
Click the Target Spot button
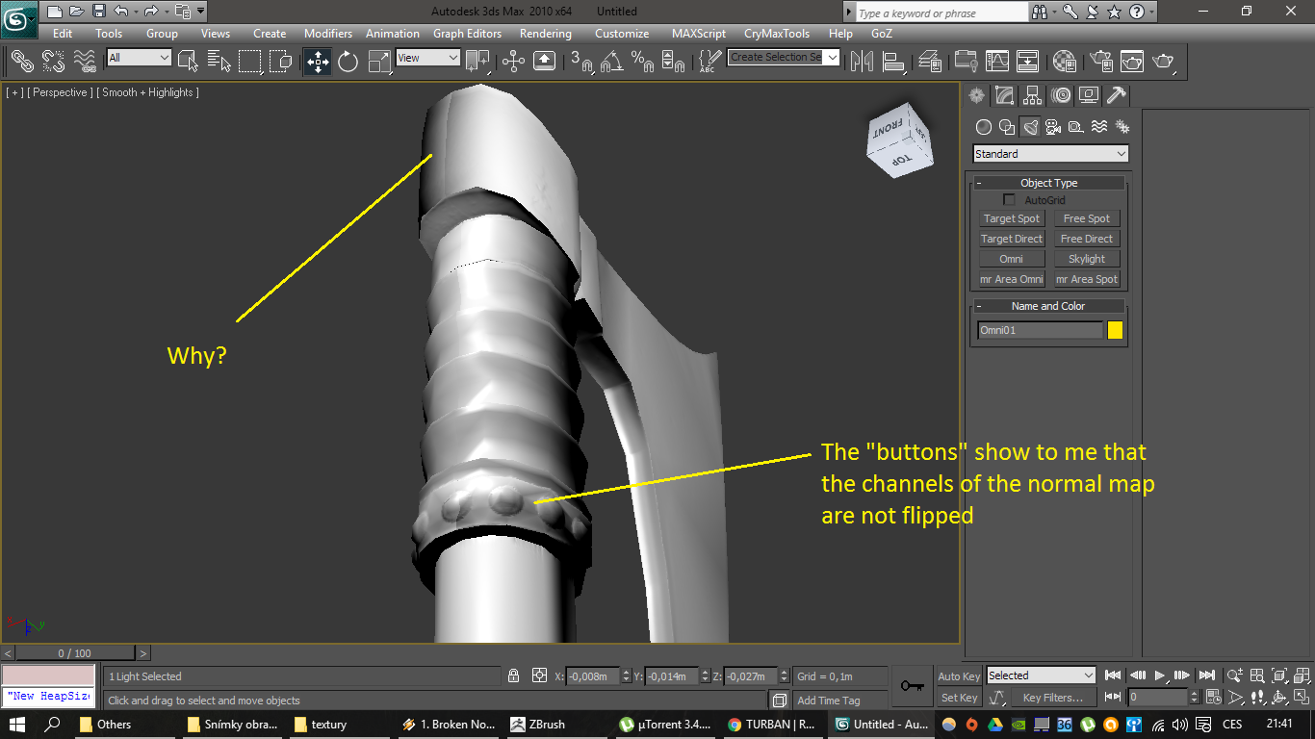[x=1012, y=218]
